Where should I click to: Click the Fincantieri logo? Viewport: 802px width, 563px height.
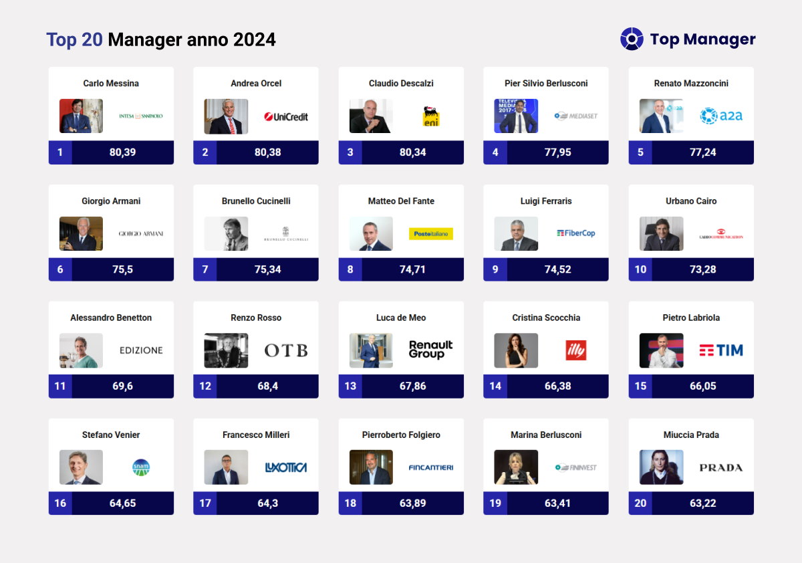(431, 467)
